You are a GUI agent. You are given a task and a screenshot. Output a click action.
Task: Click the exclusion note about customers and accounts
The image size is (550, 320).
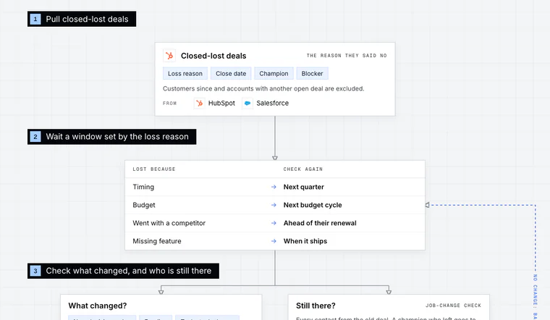[263, 89]
